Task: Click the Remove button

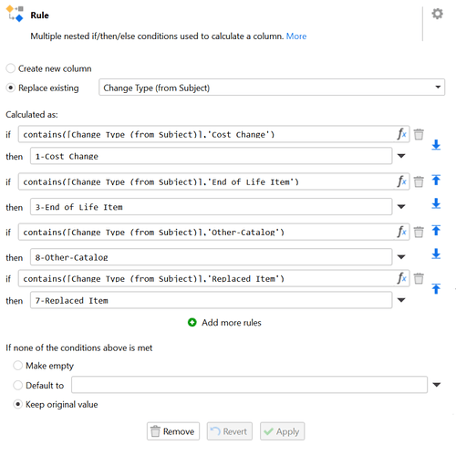Action: (x=173, y=431)
